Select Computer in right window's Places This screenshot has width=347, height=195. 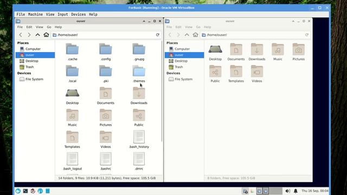click(x=184, y=49)
